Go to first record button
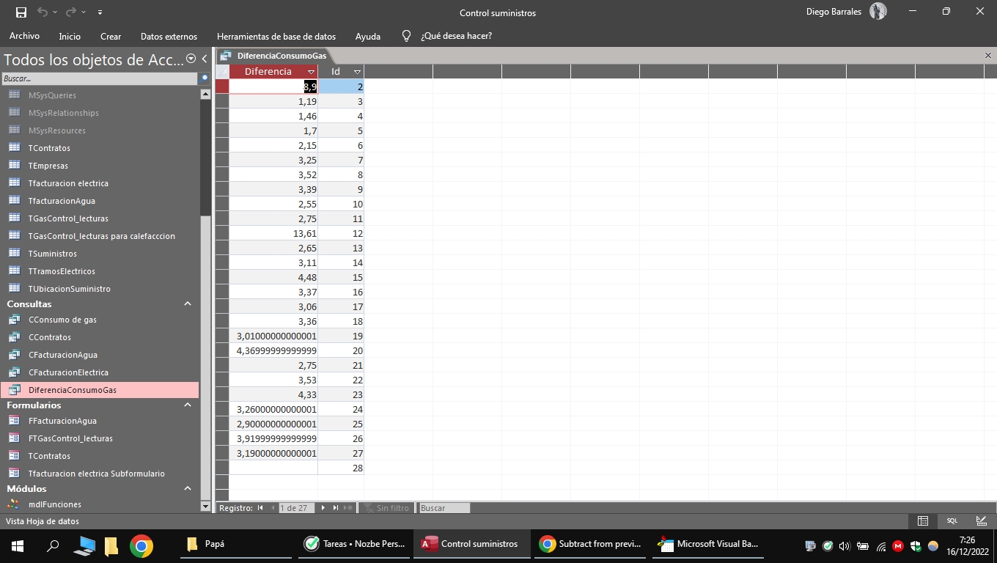The image size is (997, 563). click(x=260, y=507)
